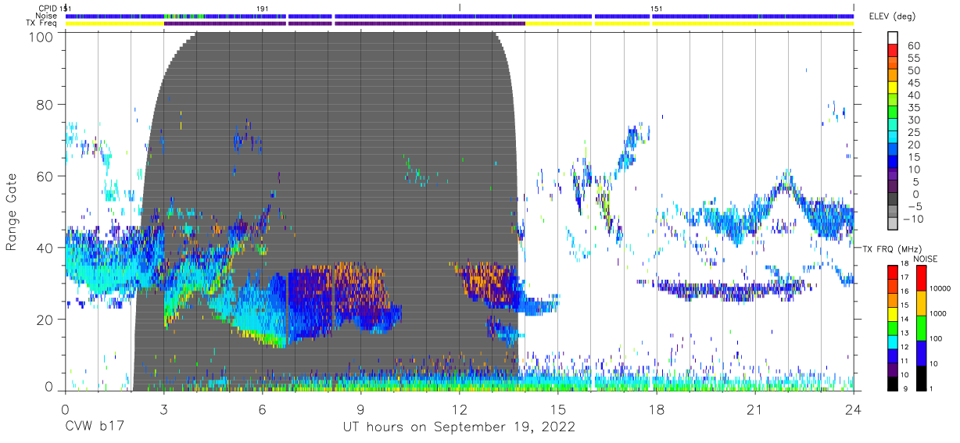Click yellow 14–15 segment of TX FRQ colorbar

892,313
